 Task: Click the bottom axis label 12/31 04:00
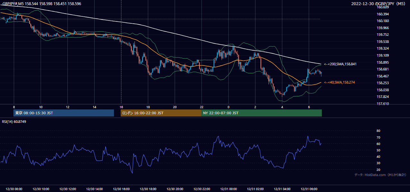point(282,189)
